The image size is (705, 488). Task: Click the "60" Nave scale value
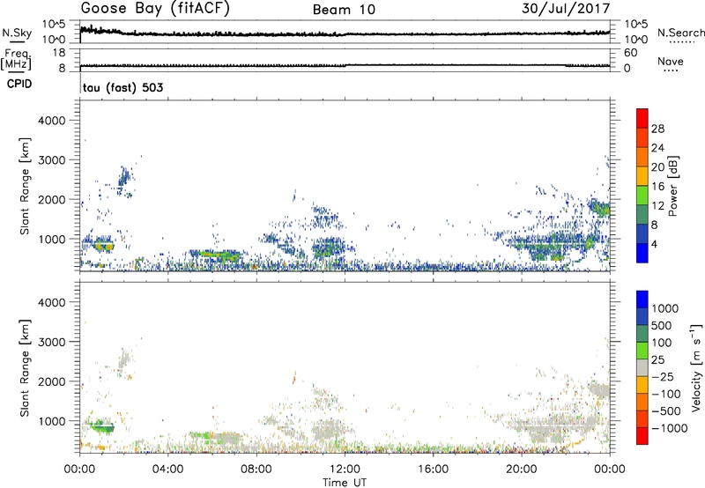coord(630,53)
